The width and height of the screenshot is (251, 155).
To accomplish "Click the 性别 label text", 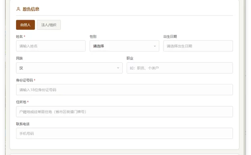I will tap(93, 37).
